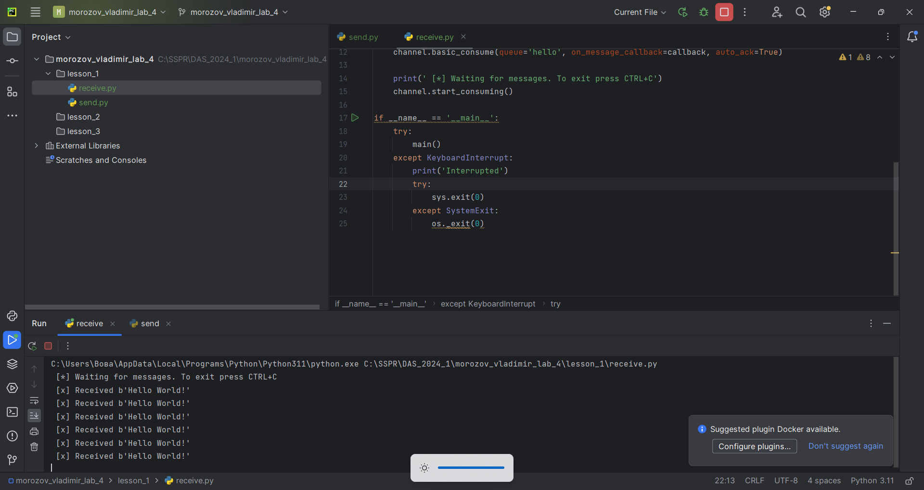This screenshot has height=490, width=924.
Task: Go to line via 22:13 indicator
Action: [x=724, y=480]
